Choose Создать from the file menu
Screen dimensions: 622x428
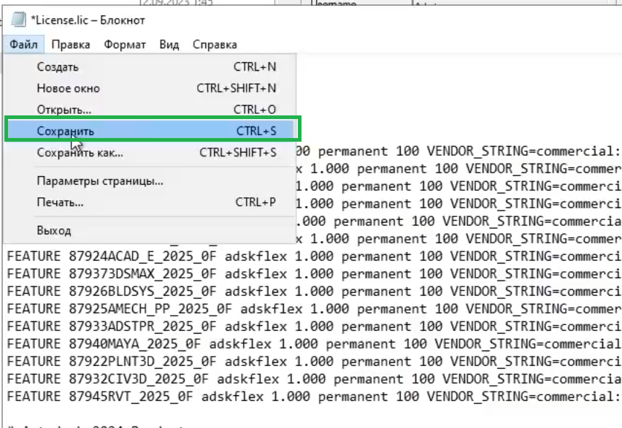click(x=58, y=67)
